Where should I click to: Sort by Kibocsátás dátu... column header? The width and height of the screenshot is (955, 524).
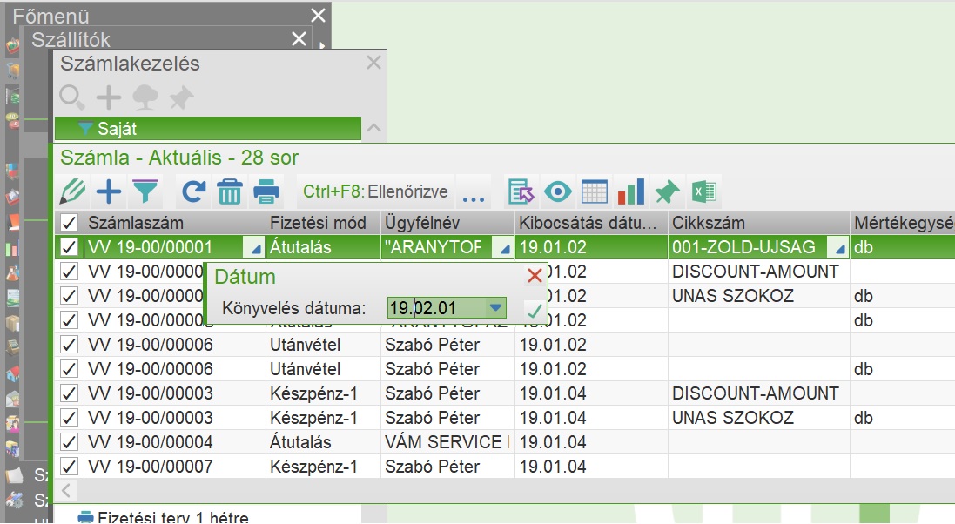pyautogui.click(x=591, y=223)
